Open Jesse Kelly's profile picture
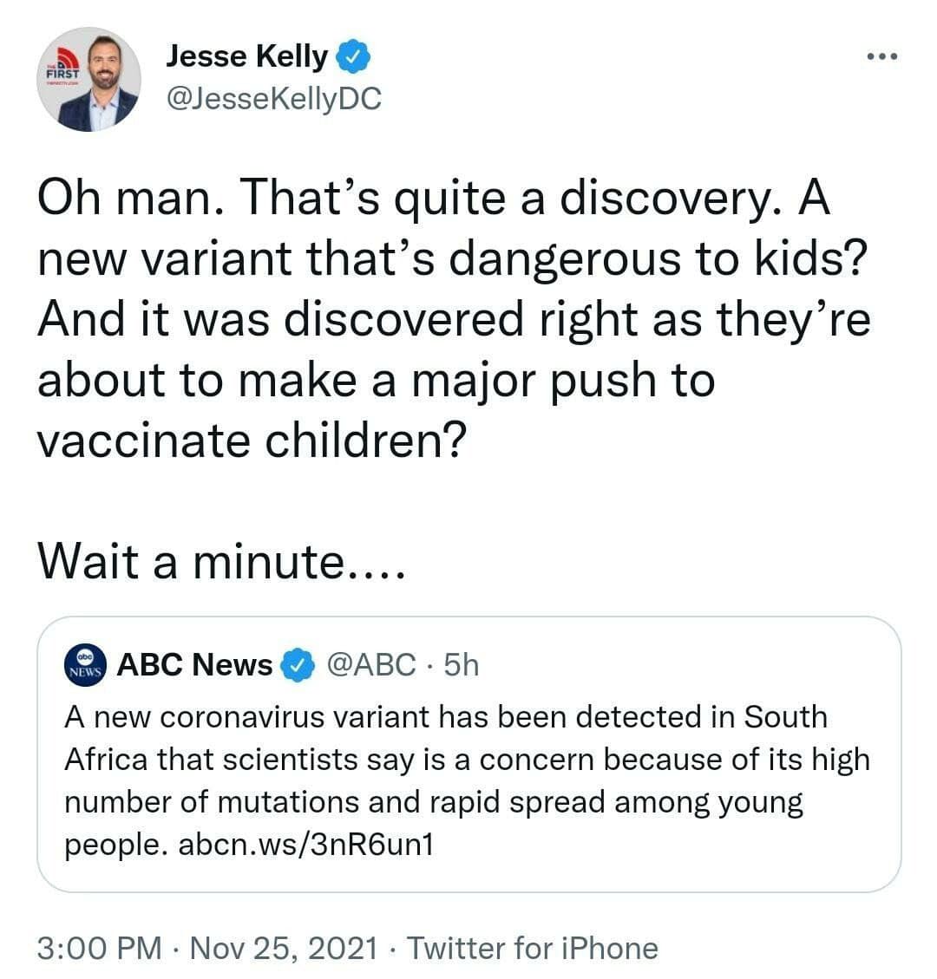 click(88, 80)
